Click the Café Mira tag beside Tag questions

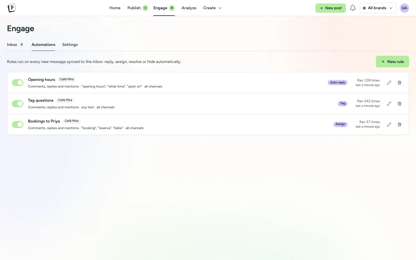tap(65, 100)
